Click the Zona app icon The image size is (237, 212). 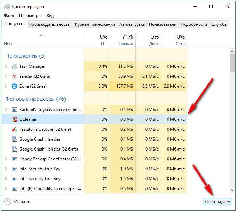(x=14, y=86)
